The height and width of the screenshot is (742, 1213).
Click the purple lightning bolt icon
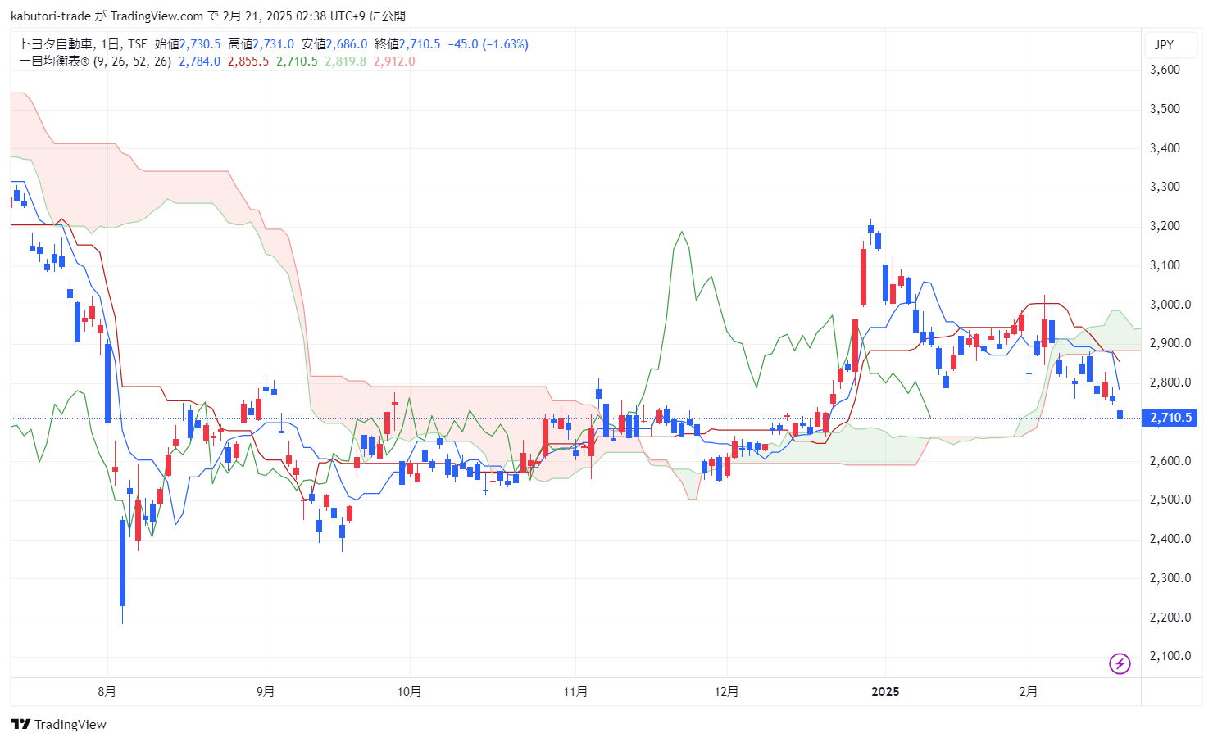(x=1120, y=663)
